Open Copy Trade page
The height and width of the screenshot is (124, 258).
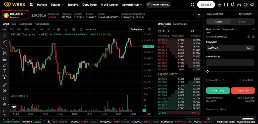pos(89,5)
